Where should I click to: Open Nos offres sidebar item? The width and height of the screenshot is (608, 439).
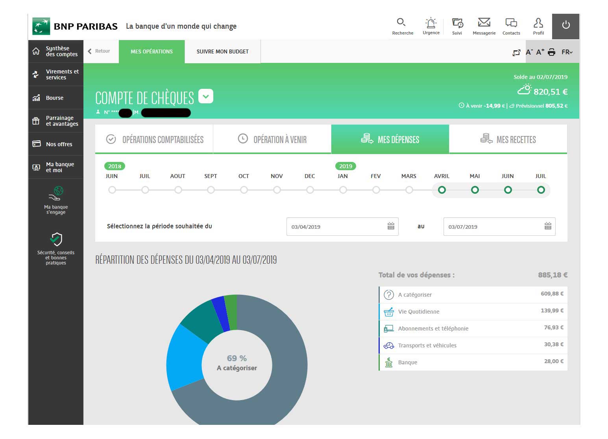click(x=55, y=144)
